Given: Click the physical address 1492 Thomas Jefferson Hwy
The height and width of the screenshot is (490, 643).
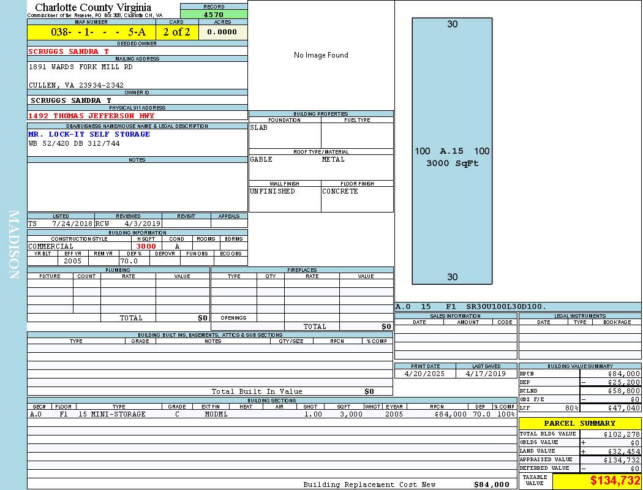Looking at the screenshot, I should pos(91,116).
